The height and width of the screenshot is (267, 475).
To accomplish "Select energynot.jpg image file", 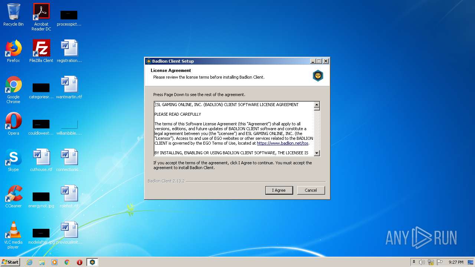I will point(41,199).
